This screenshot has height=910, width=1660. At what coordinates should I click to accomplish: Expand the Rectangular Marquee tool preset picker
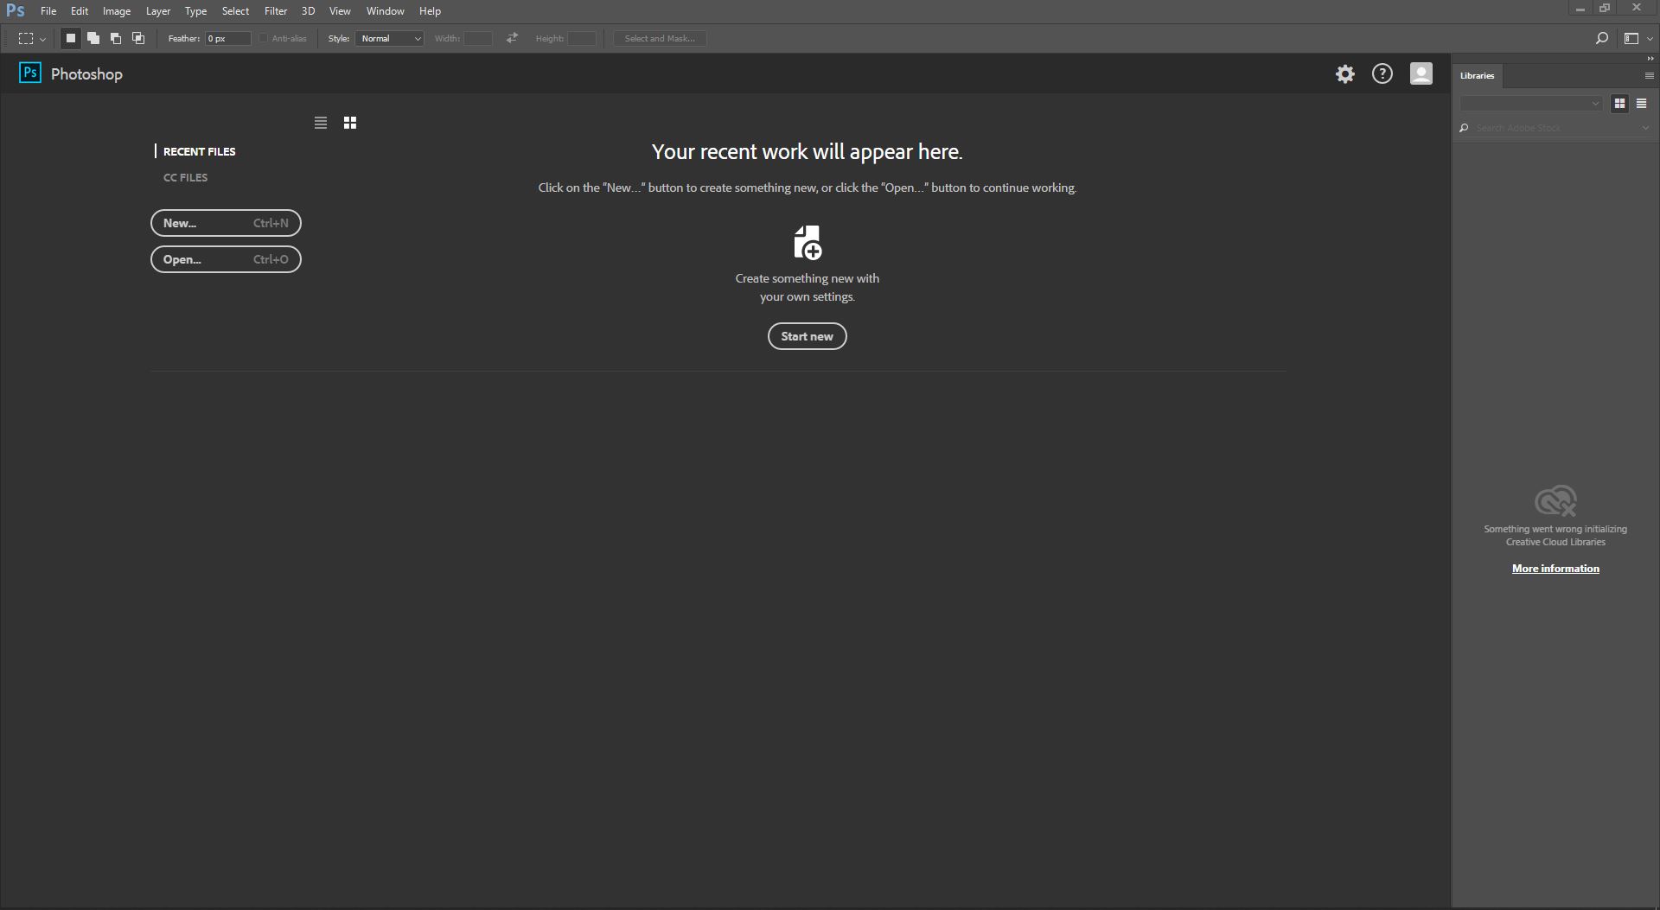click(x=32, y=38)
